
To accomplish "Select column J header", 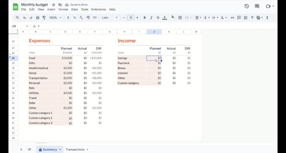I will (x=154, y=32).
